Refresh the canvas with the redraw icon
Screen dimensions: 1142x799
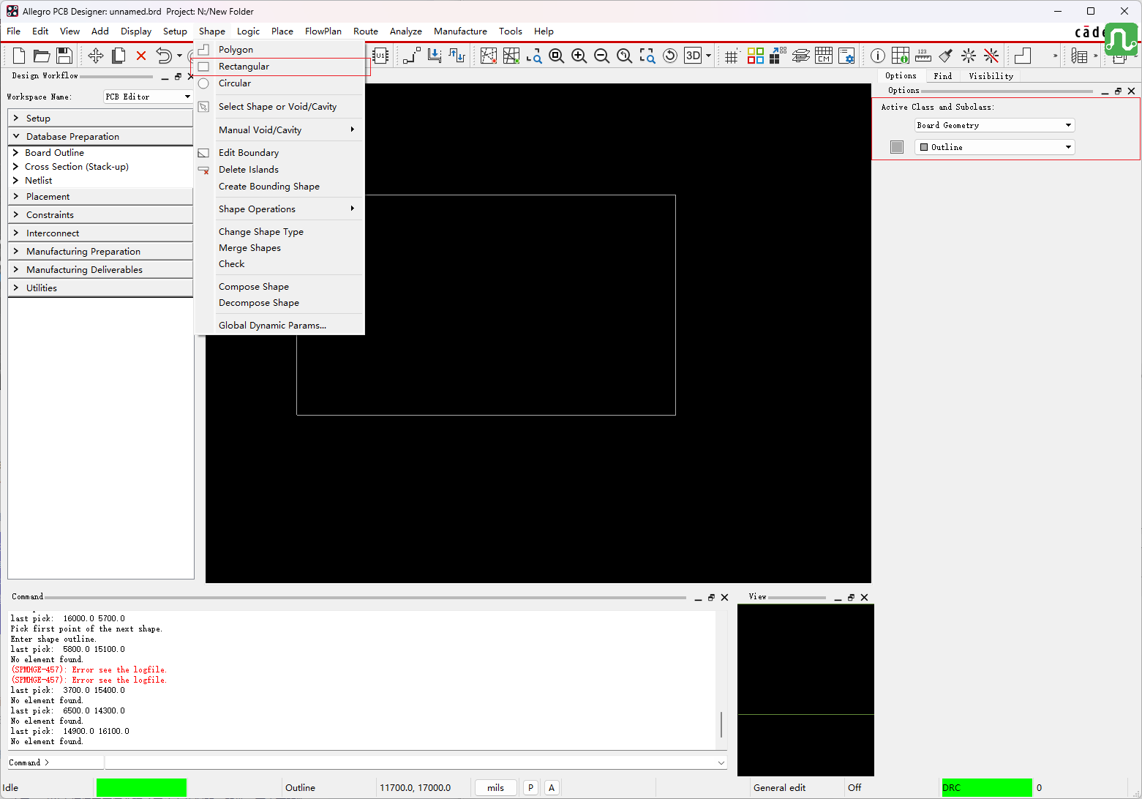pos(669,56)
